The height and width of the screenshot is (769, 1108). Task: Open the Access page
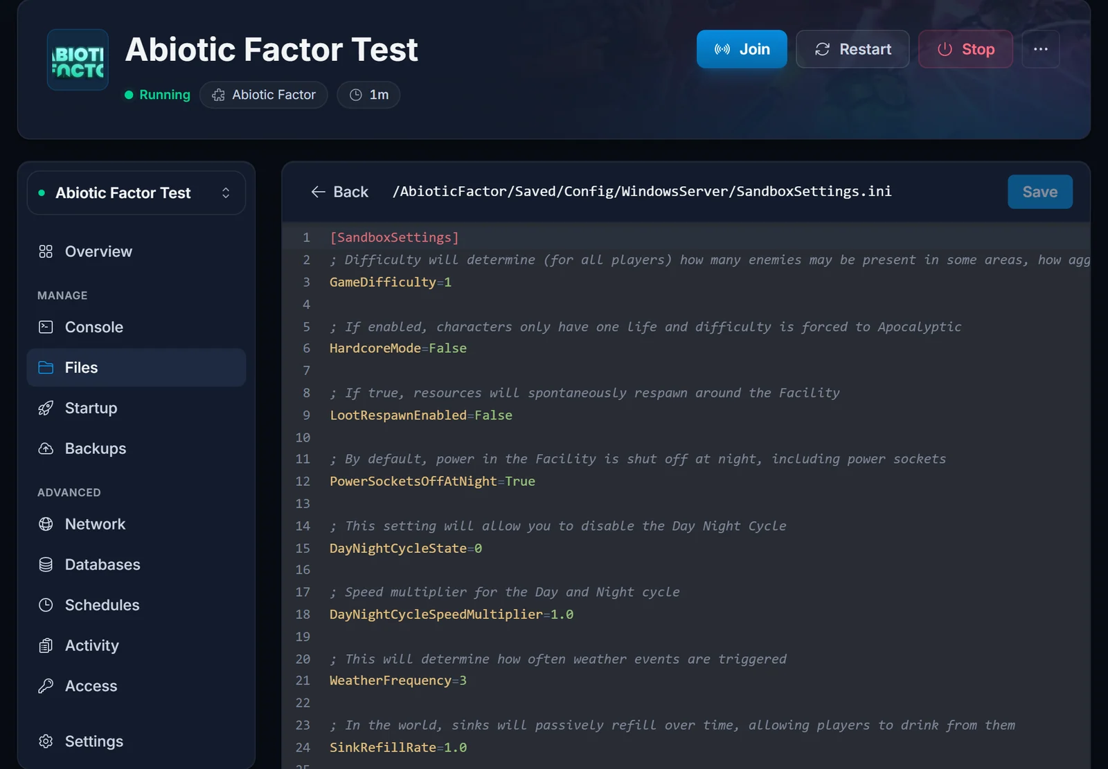click(136, 686)
